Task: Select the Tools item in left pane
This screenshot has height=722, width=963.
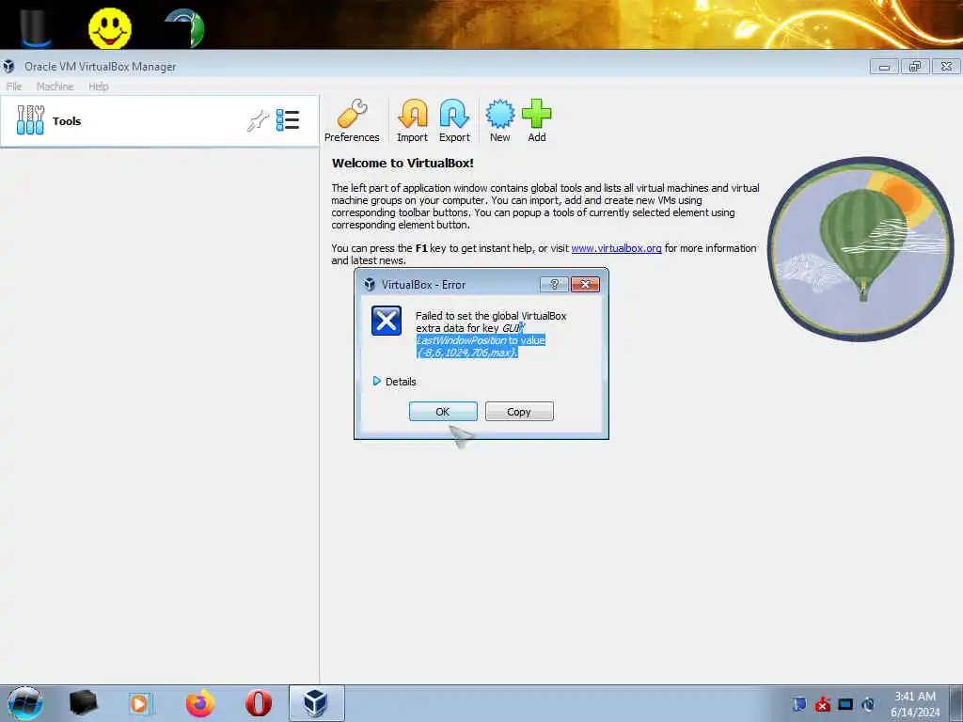Action: coord(160,121)
